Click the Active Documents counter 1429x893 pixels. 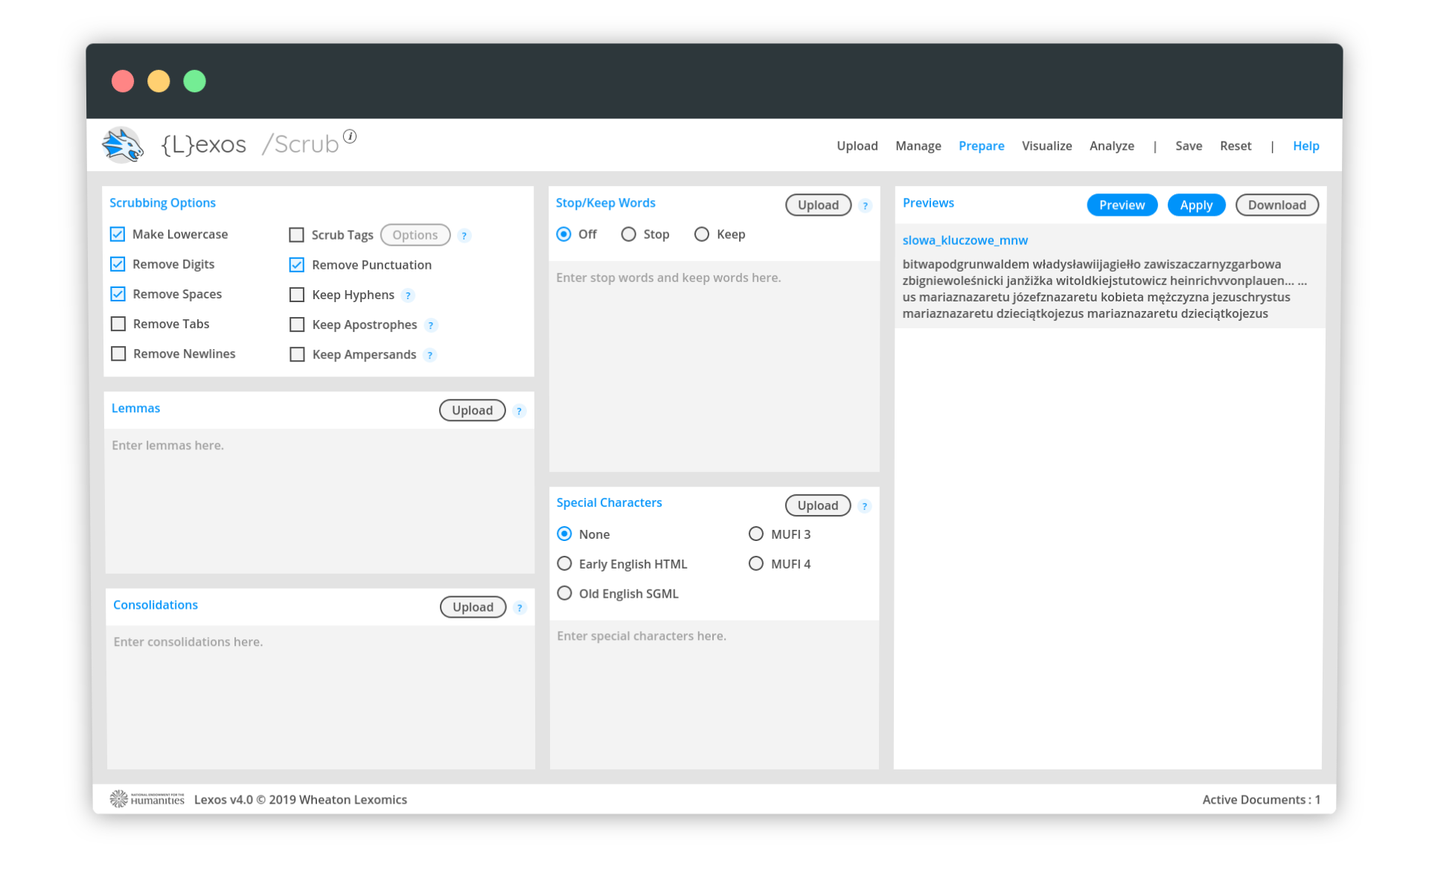point(1262,800)
